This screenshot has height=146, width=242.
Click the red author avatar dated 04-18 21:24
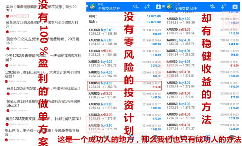pyautogui.click(x=6, y=140)
